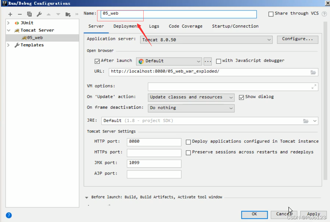Image resolution: width=330 pixels, height=222 pixels.
Task: Collapse the Before launch section
Action: click(87, 198)
